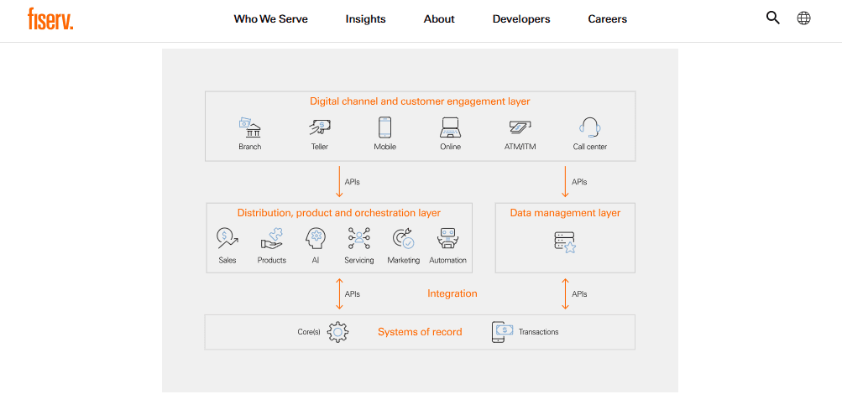This screenshot has height=415, width=842.
Task: Click the 'Teller' label
Action: [320, 147]
